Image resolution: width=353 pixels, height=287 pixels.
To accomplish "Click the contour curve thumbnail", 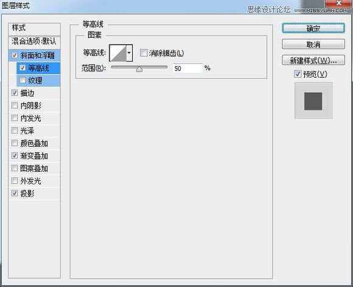I will 118,53.
